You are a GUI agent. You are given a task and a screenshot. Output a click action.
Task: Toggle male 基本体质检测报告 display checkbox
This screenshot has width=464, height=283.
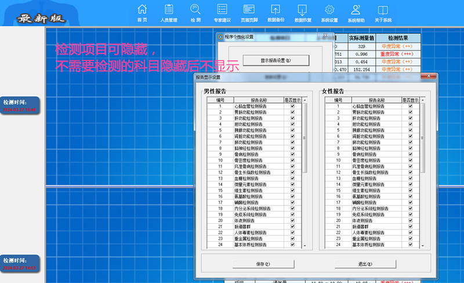(292, 245)
